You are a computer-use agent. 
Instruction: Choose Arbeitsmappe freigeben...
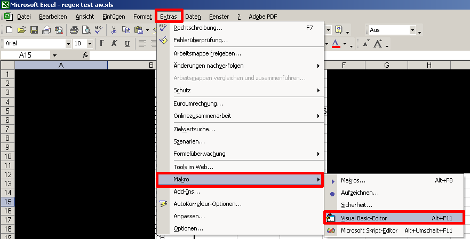tap(240, 54)
